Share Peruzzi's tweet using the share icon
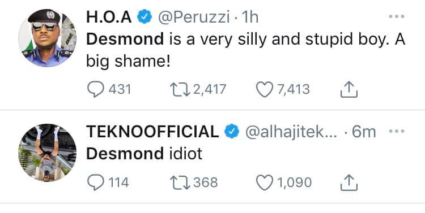The height and width of the screenshot is (213, 425). click(349, 89)
